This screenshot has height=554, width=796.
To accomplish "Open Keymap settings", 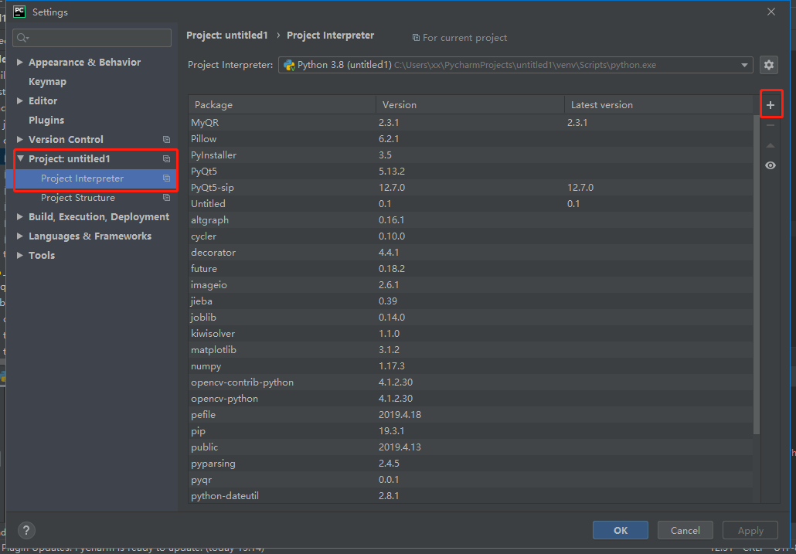I will pyautogui.click(x=47, y=82).
